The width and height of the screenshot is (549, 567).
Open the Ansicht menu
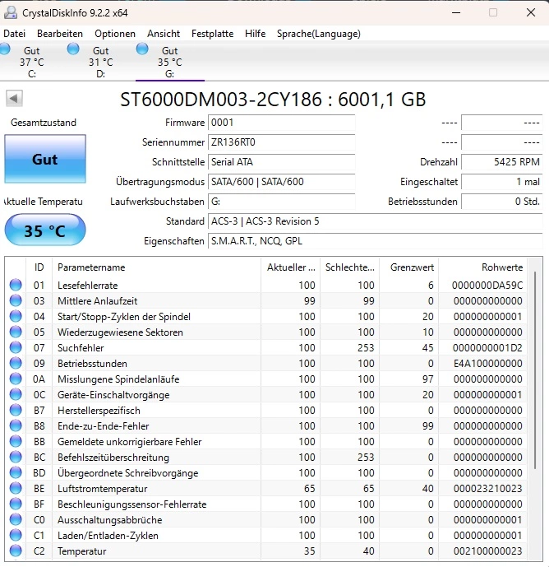pyautogui.click(x=164, y=34)
